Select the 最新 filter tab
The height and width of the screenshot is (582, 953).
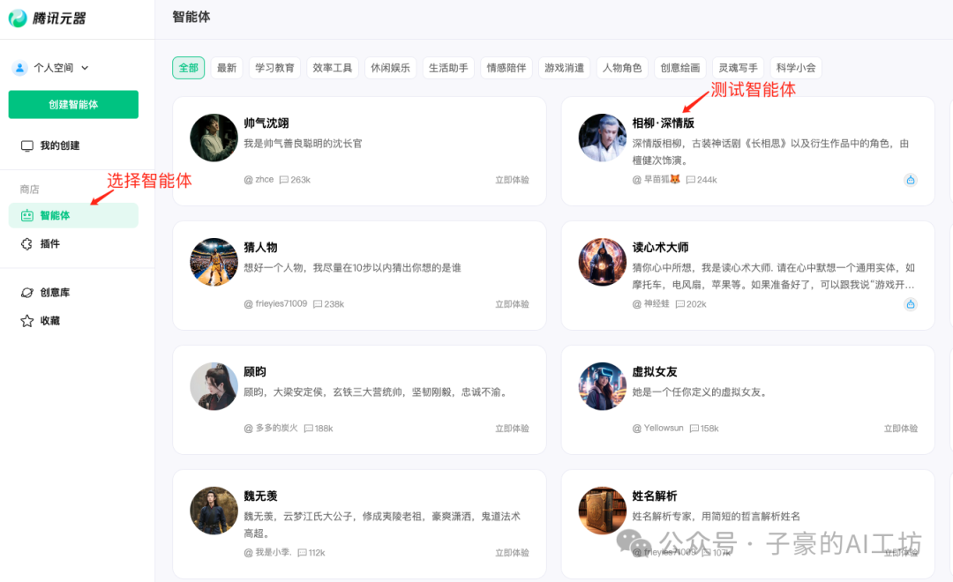click(226, 67)
